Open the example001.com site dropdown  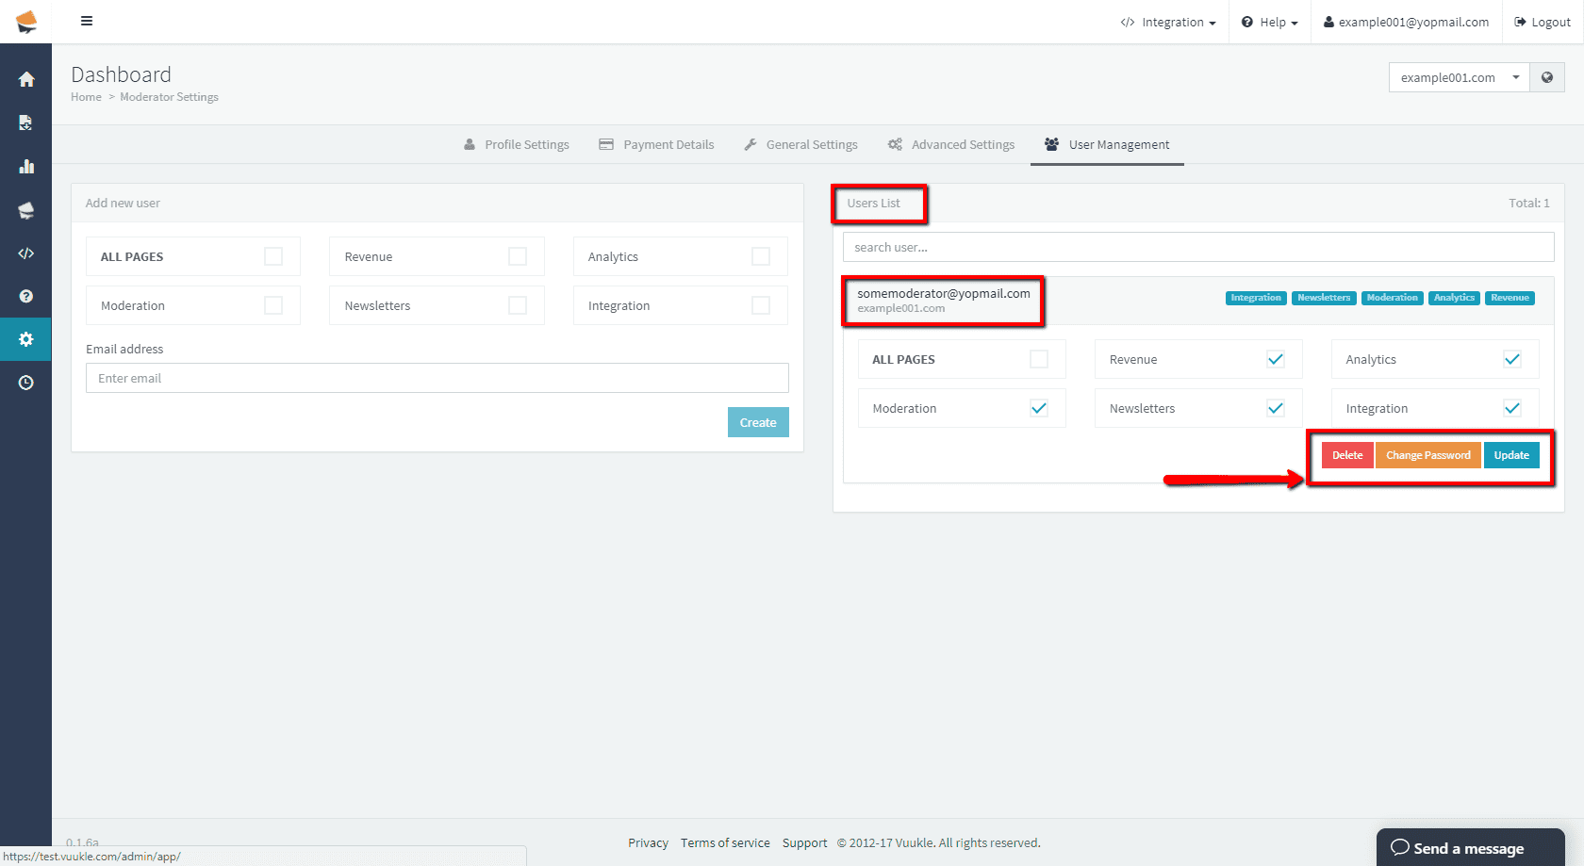point(1458,77)
